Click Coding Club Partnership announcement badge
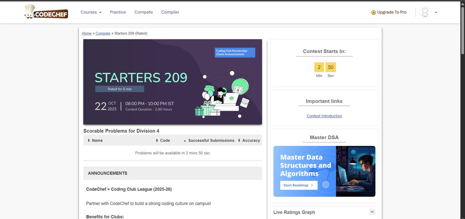The width and height of the screenshot is (465, 219). 235,52
